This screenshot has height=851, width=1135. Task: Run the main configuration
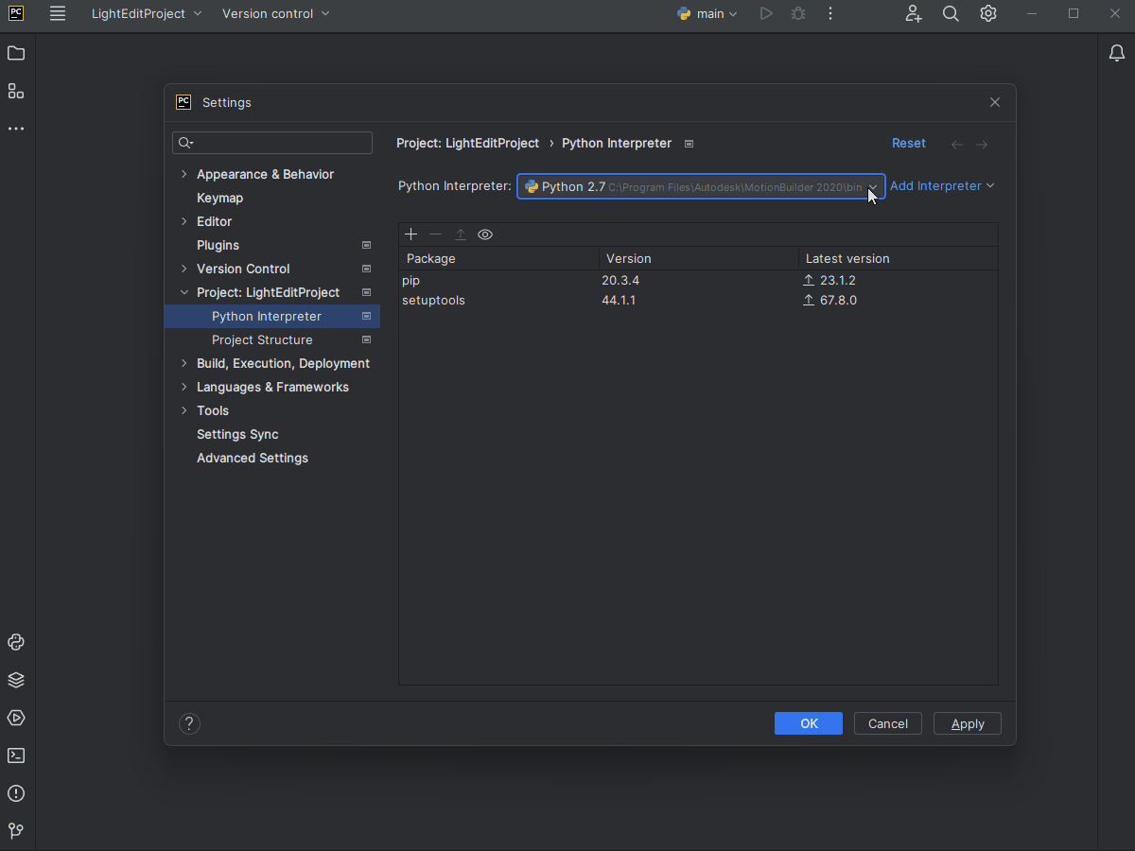[x=766, y=14]
